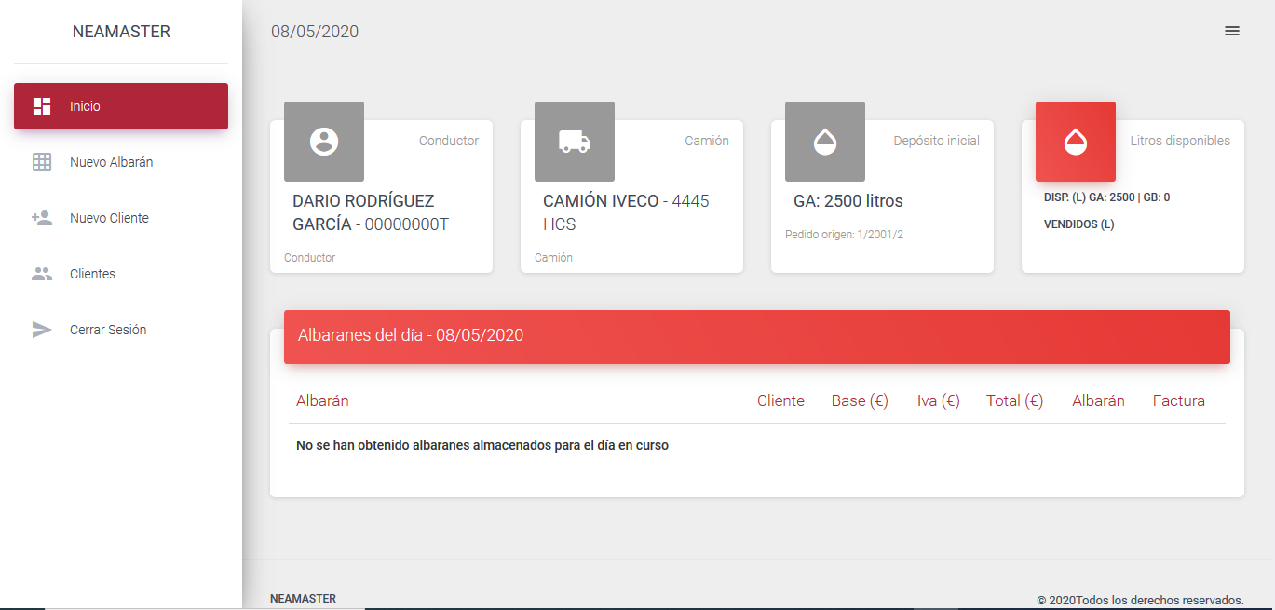Open the Nuevo Albarán menu item
This screenshot has width=1275, height=610.
tap(111, 162)
